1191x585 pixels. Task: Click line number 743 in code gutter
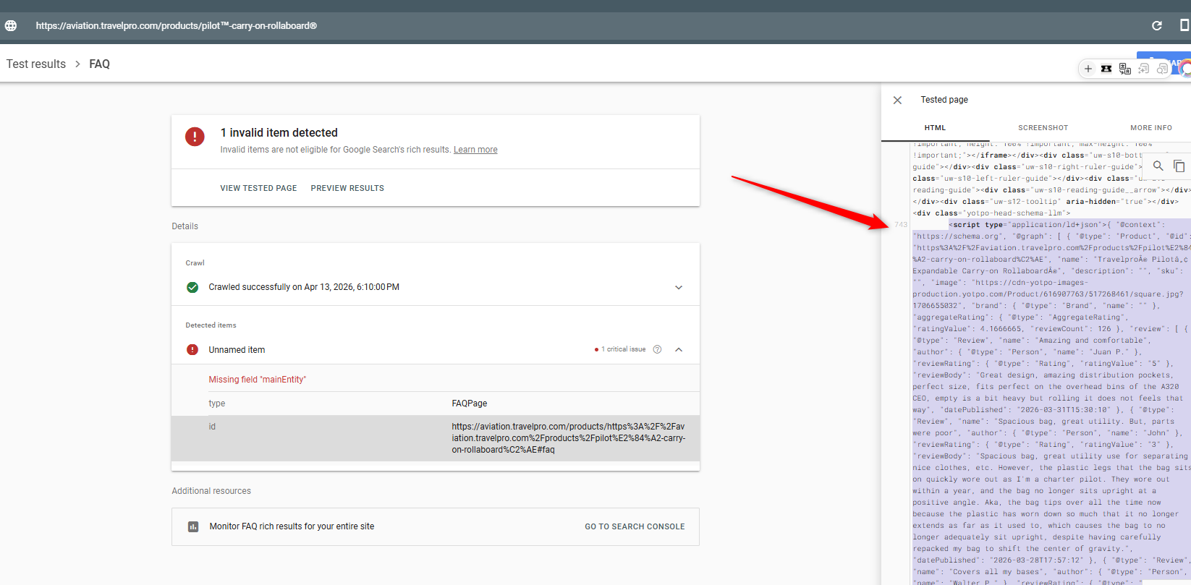[901, 225]
